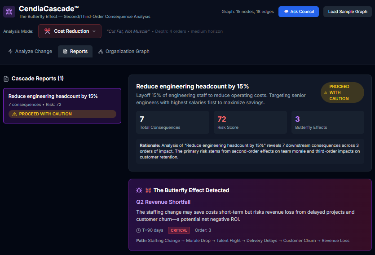
Task: Select the Reduce engineering headcount report card
Action: (x=62, y=106)
